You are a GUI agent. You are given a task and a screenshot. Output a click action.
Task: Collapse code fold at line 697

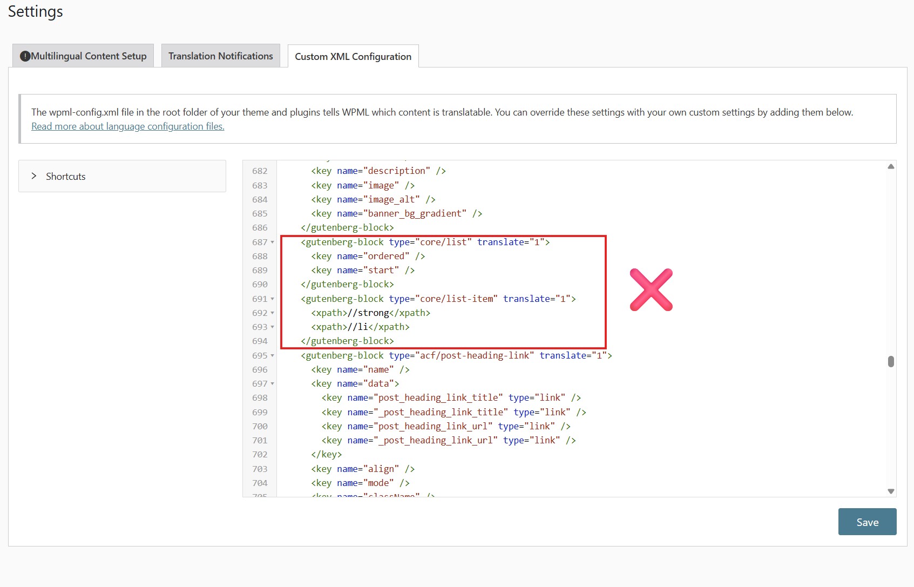tap(273, 384)
